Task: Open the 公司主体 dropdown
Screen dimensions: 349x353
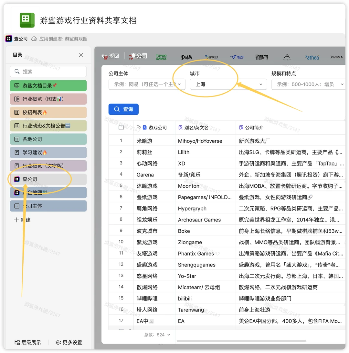Action: [147, 84]
